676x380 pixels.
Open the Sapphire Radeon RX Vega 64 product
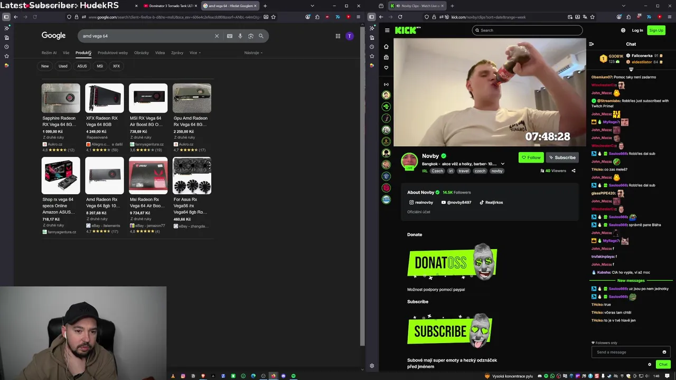(61, 118)
